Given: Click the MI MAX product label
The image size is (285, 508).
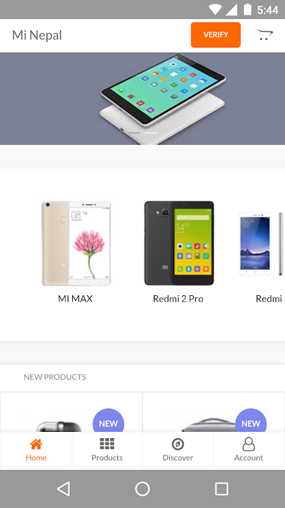Looking at the screenshot, I should click(x=75, y=298).
